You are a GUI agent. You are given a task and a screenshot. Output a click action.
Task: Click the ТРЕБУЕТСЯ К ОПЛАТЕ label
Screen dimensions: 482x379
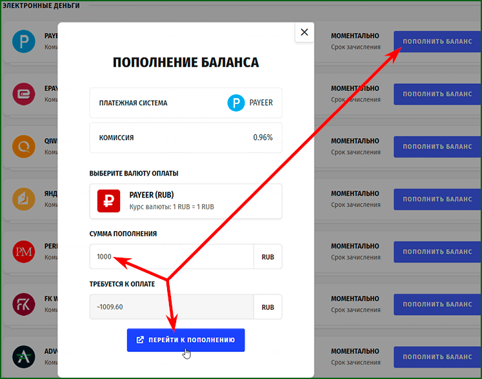point(122,284)
